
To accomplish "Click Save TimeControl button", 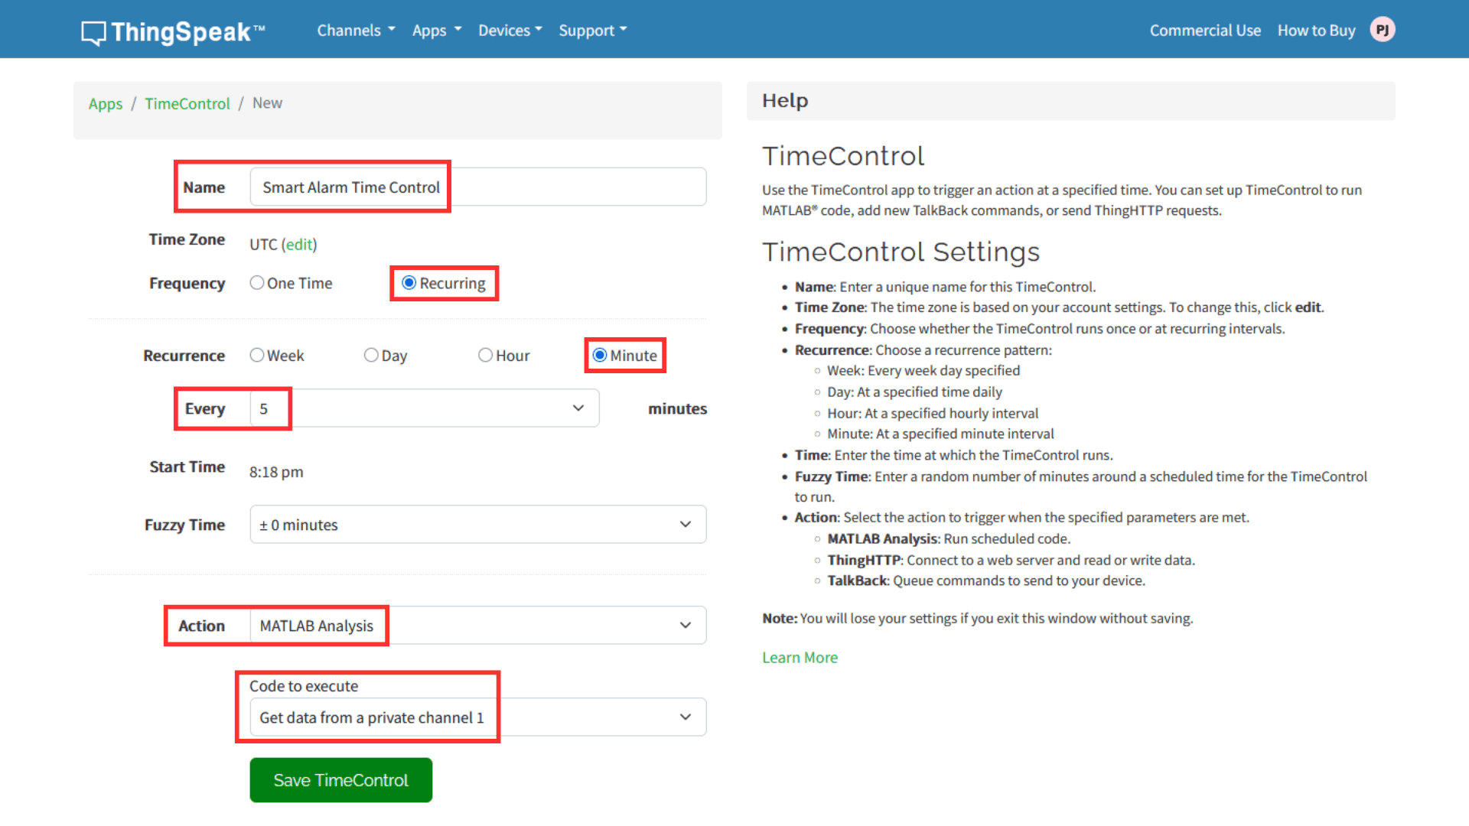I will click(341, 780).
